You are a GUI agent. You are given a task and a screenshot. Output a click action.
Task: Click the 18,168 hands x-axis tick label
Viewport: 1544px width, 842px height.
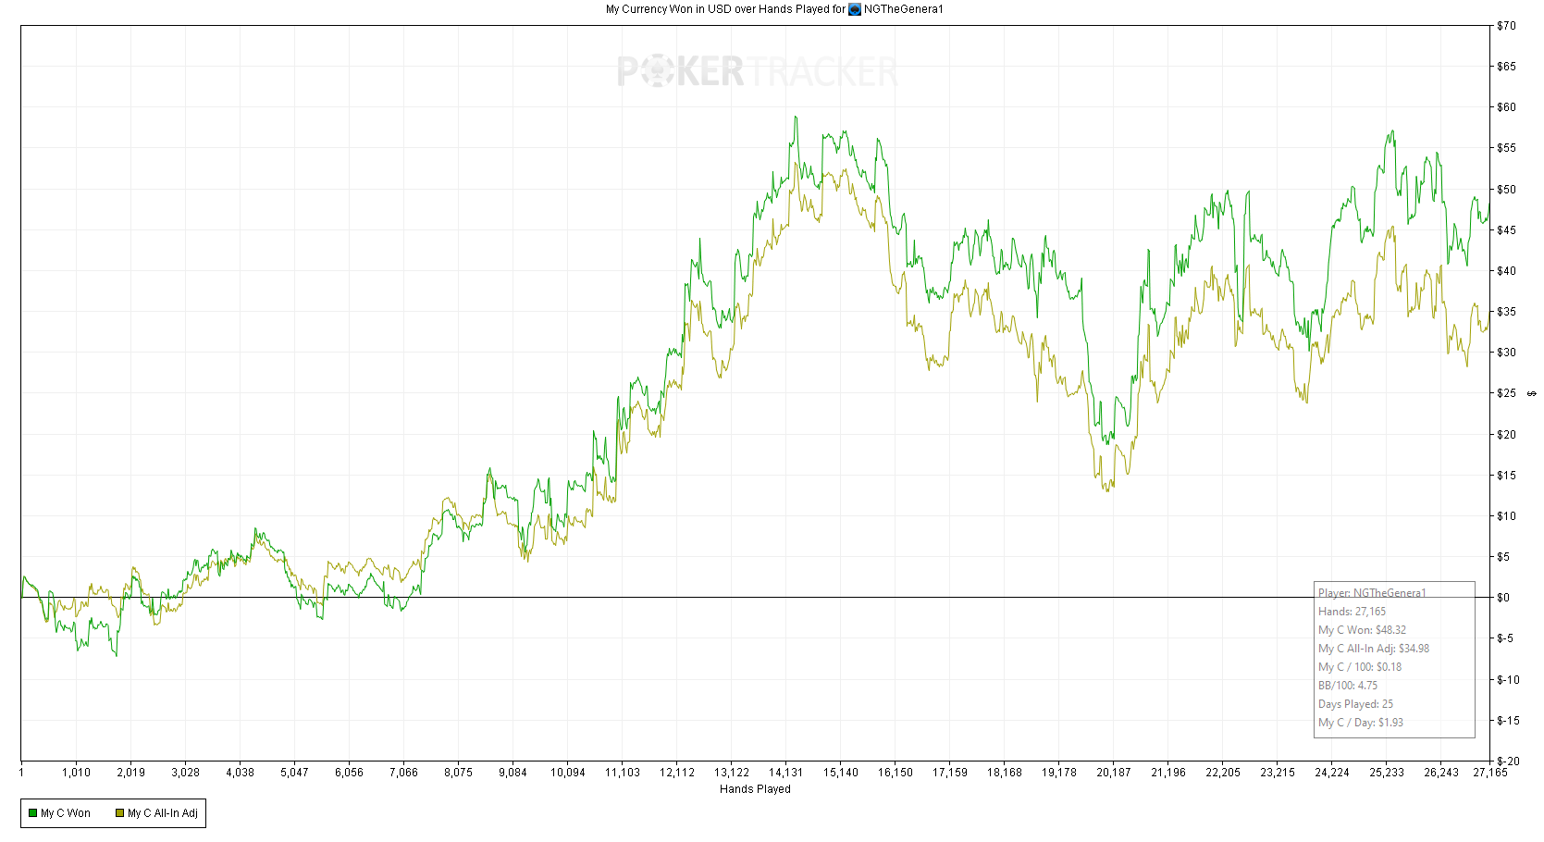[x=1005, y=773]
